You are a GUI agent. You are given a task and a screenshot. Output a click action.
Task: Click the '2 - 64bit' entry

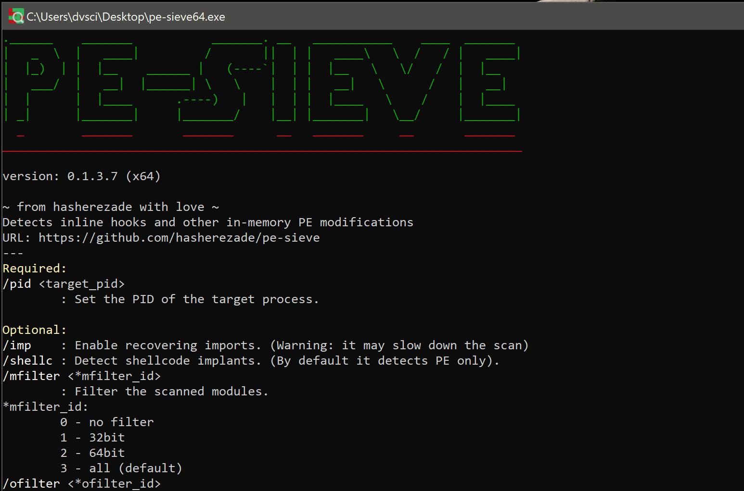92,453
